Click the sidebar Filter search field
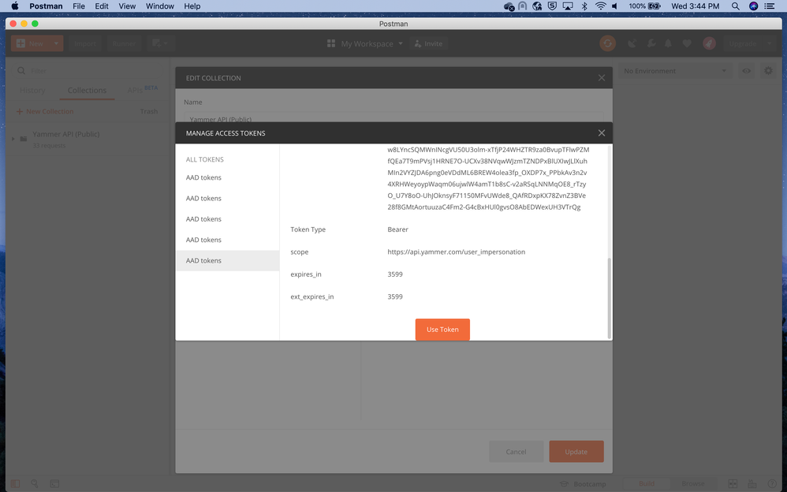 88,71
